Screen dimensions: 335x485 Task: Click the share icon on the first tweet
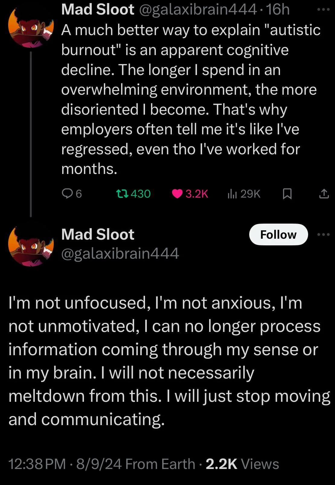[324, 194]
